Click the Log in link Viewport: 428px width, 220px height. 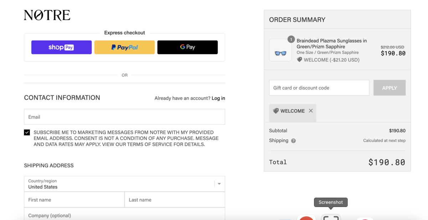(218, 98)
